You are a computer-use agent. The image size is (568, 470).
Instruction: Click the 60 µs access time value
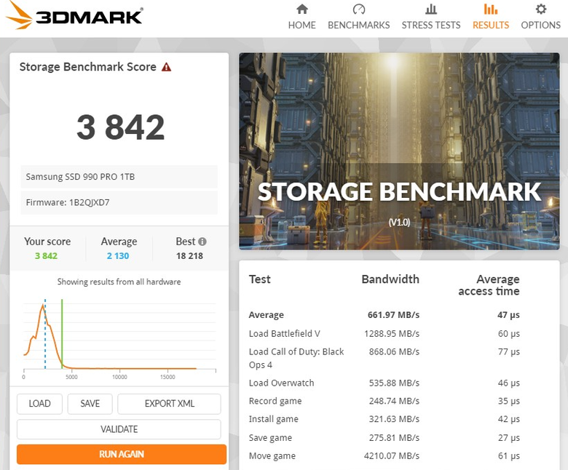[x=508, y=334]
